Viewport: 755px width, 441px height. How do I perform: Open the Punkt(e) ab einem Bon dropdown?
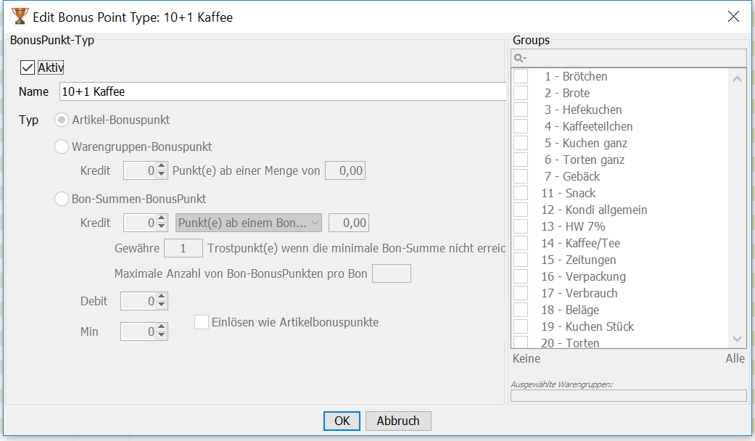pyautogui.click(x=249, y=223)
